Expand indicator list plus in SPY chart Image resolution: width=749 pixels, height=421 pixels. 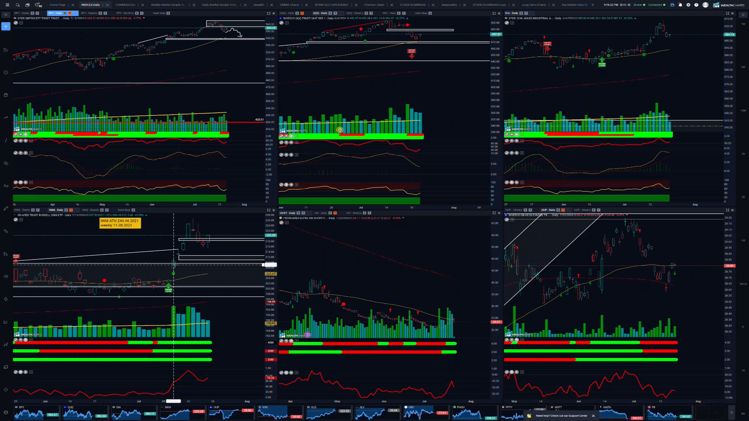point(21,23)
